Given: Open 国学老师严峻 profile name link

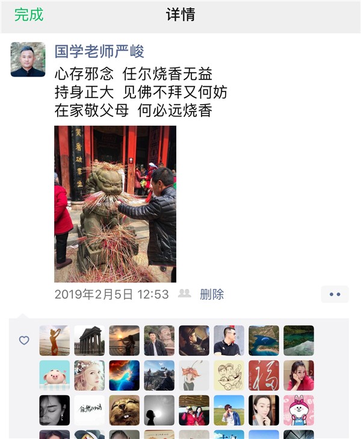Looking at the screenshot, I should [x=99, y=52].
